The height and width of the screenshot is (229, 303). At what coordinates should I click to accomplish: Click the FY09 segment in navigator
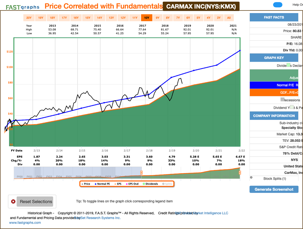108,177
